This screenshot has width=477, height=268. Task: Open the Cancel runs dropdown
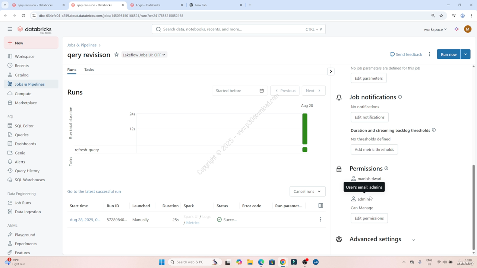click(307, 191)
